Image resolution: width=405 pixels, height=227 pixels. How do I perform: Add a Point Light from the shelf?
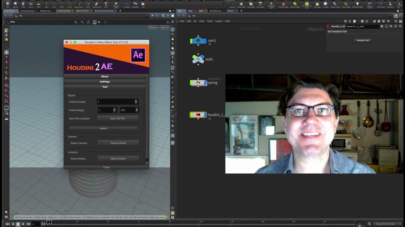tap(241, 5)
